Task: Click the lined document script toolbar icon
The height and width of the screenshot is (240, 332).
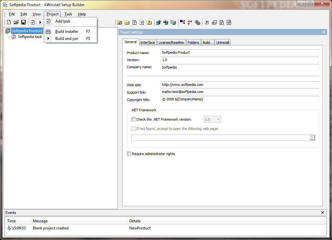Action: click(222, 23)
